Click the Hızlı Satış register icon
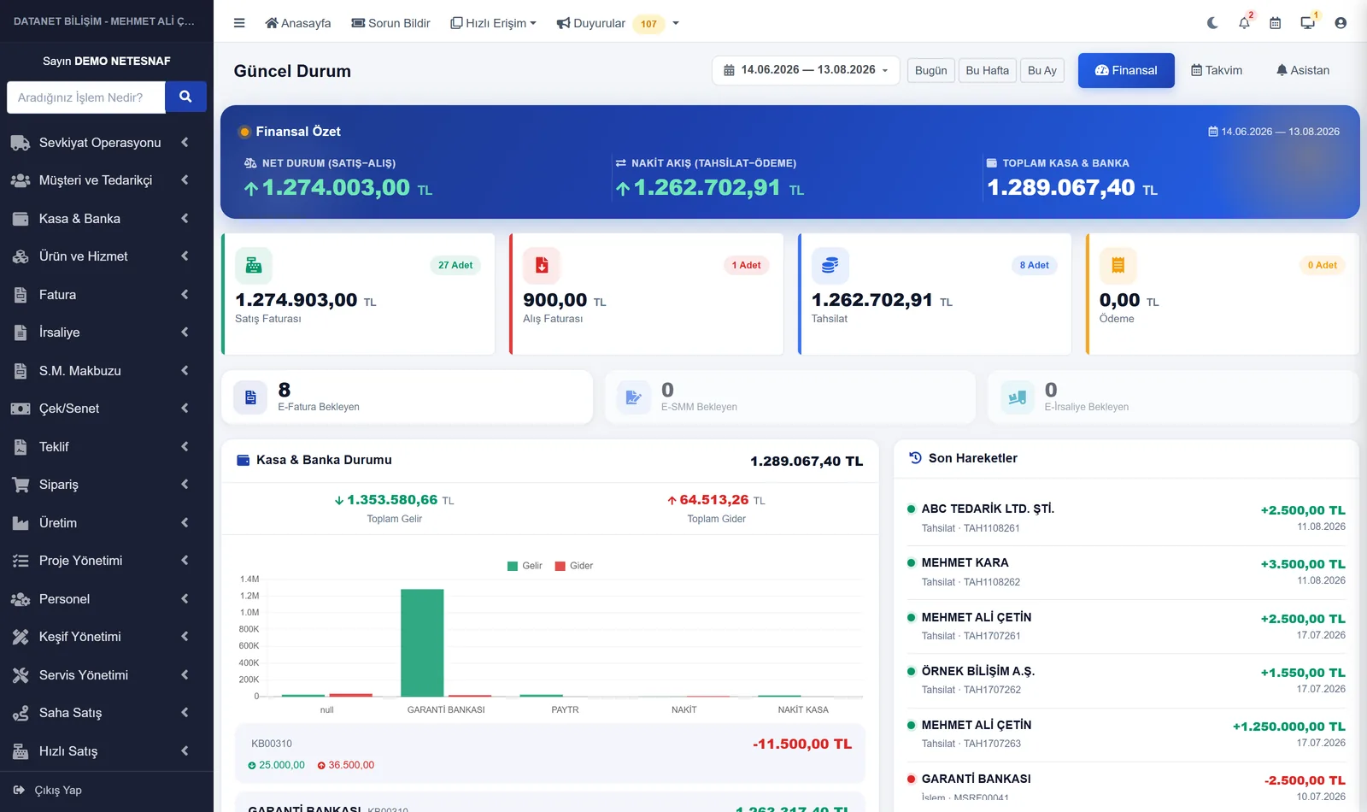 [21, 751]
